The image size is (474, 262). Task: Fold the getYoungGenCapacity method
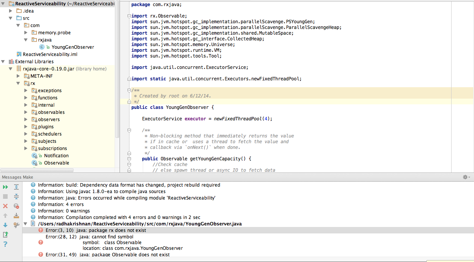coord(129,159)
